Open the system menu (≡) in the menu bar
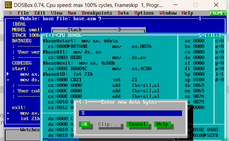 pos(10,13)
